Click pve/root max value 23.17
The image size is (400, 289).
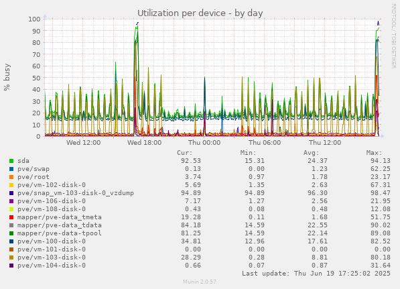pos(381,177)
